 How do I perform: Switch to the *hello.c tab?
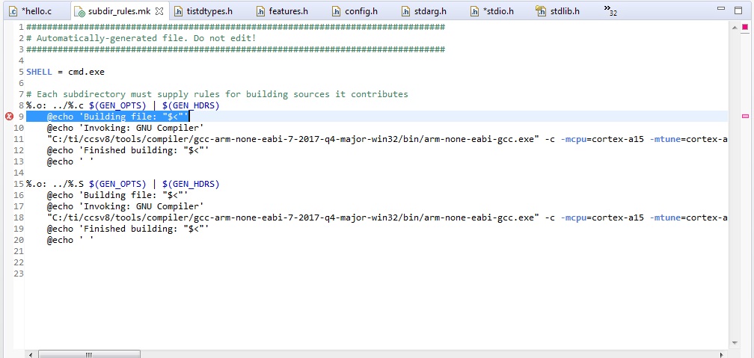pyautogui.click(x=37, y=11)
